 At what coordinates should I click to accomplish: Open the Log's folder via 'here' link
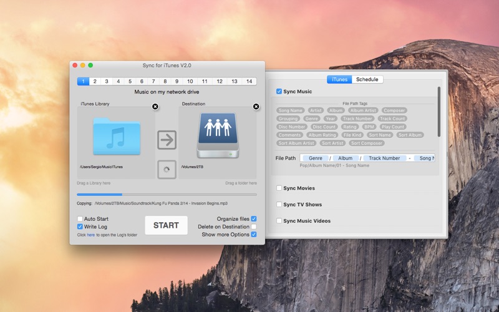point(91,235)
